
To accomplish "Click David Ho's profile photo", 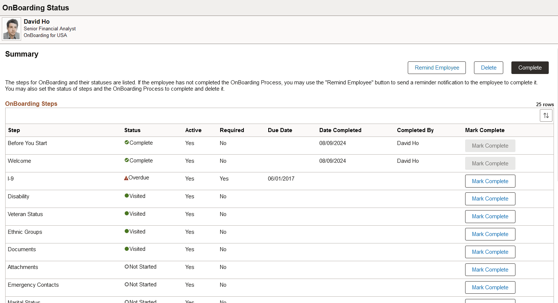I will pyautogui.click(x=11, y=28).
